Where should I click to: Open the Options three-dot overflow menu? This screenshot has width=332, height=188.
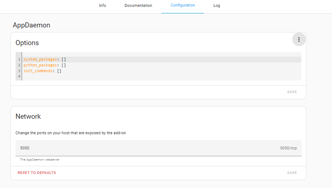(x=299, y=40)
